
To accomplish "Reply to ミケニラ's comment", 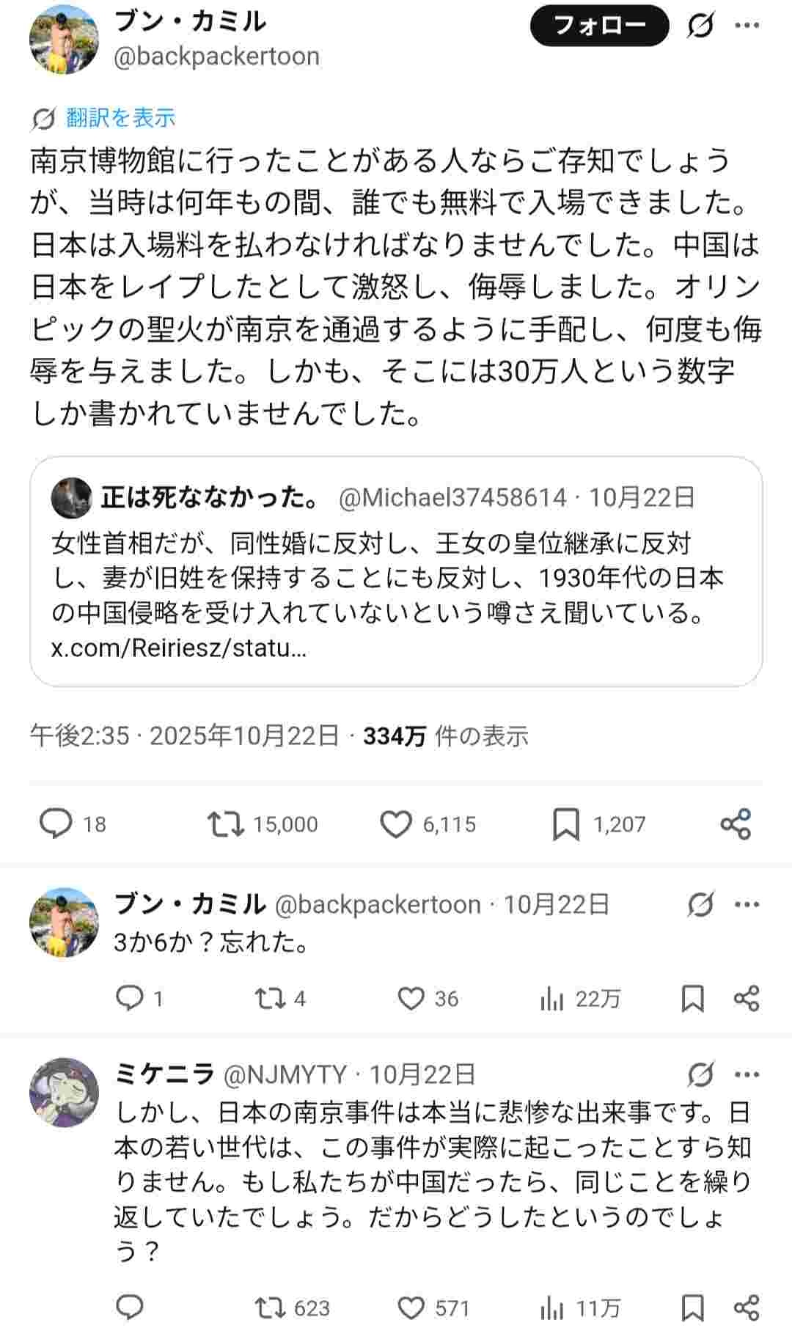I will (x=130, y=1308).
